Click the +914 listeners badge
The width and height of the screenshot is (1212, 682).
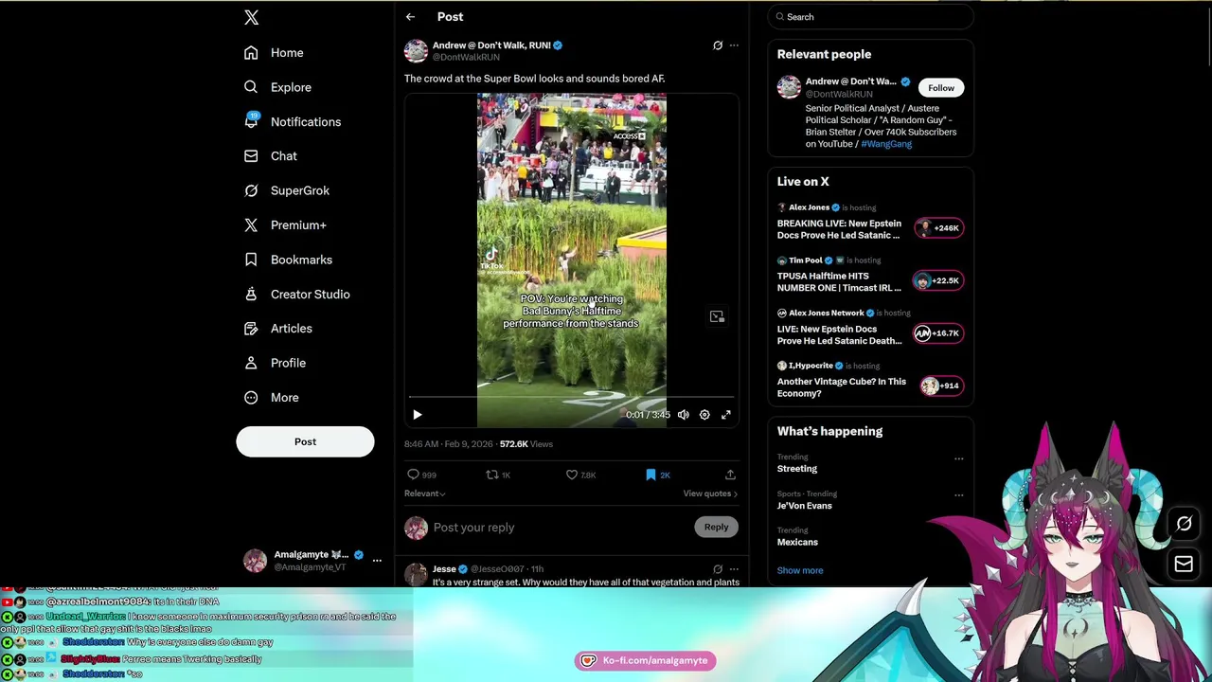(941, 386)
